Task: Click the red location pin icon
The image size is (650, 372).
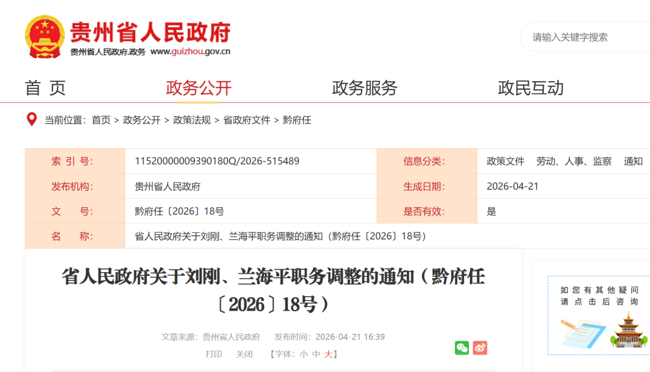Action: (x=31, y=120)
